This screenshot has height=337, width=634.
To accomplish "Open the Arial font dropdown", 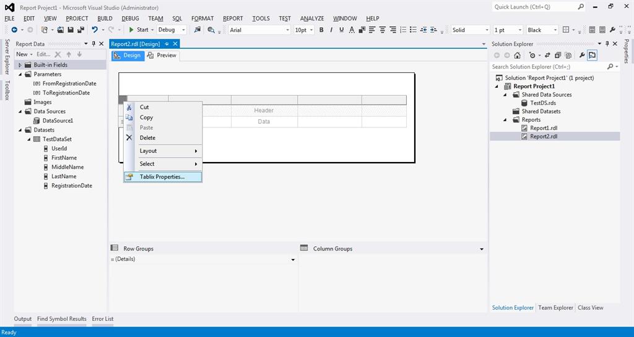I will (x=259, y=30).
